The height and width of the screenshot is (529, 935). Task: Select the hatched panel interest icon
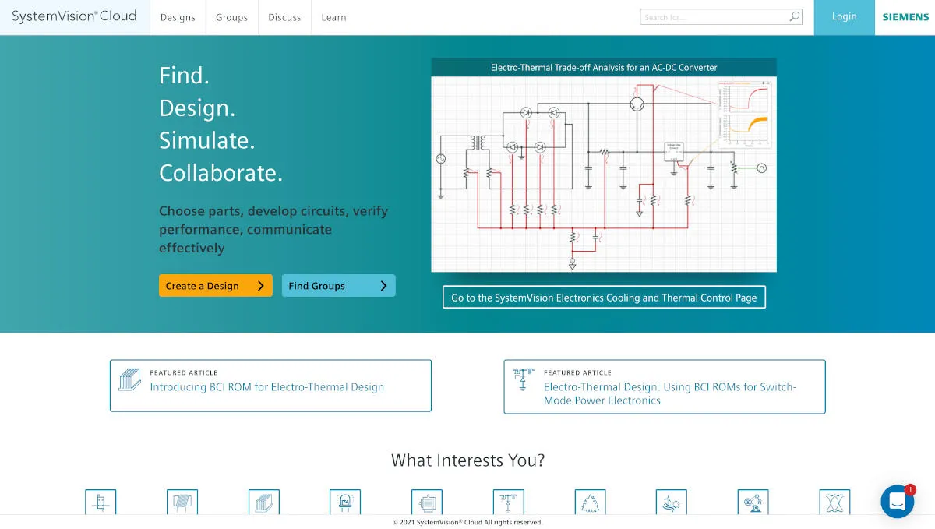[182, 502]
